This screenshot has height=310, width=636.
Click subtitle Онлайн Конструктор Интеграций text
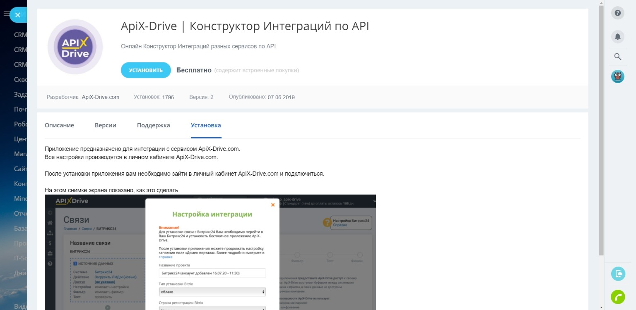click(x=198, y=46)
